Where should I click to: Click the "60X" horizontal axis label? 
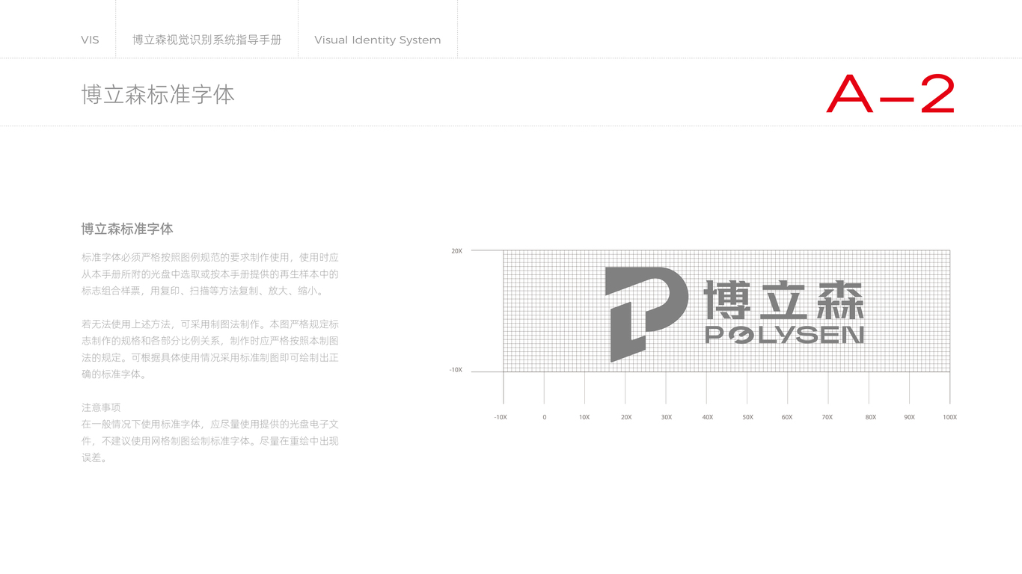(787, 417)
